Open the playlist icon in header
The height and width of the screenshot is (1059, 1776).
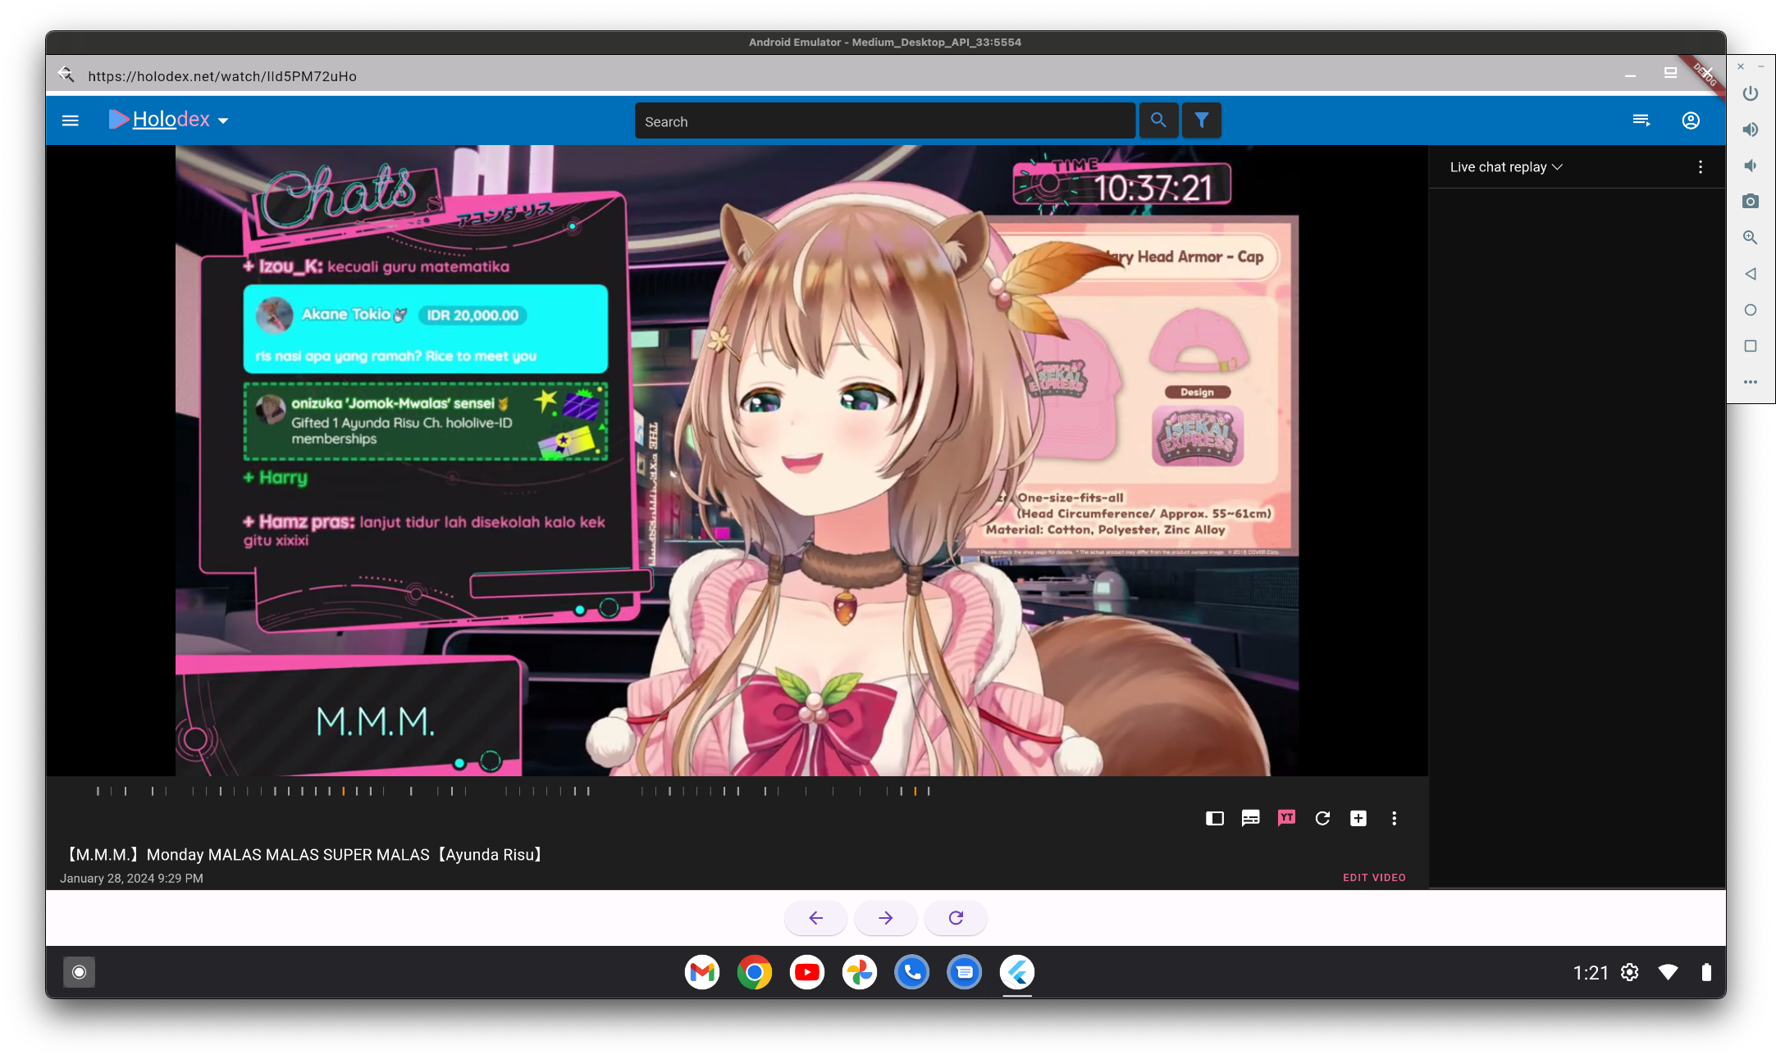coord(1641,120)
